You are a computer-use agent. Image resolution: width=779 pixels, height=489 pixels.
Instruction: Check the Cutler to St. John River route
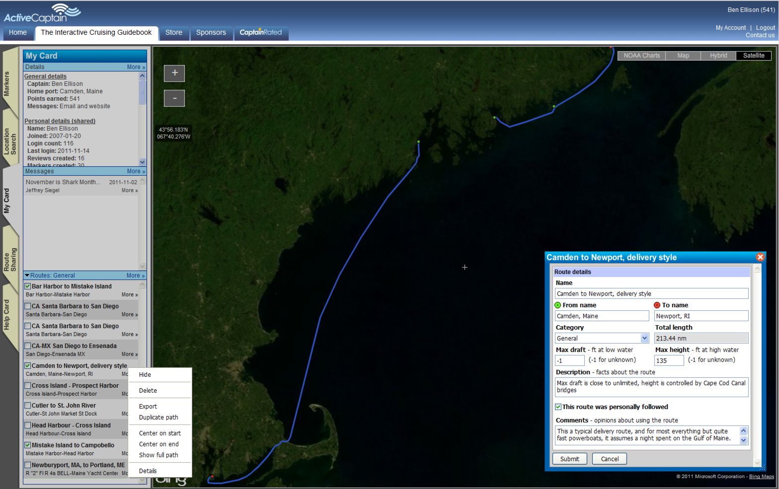(x=28, y=406)
